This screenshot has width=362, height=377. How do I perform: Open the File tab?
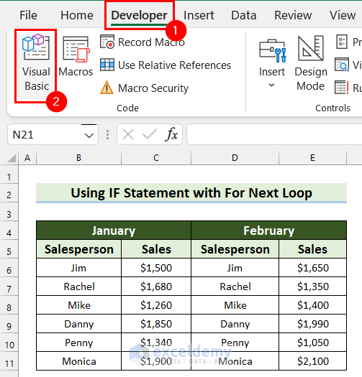[29, 15]
